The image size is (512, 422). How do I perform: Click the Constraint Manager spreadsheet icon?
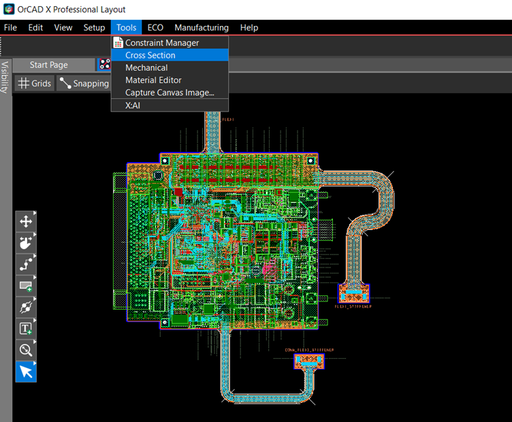[118, 43]
